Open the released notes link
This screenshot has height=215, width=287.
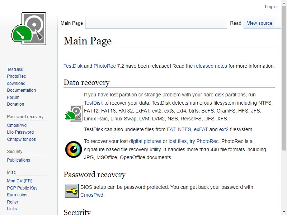pos(211,66)
